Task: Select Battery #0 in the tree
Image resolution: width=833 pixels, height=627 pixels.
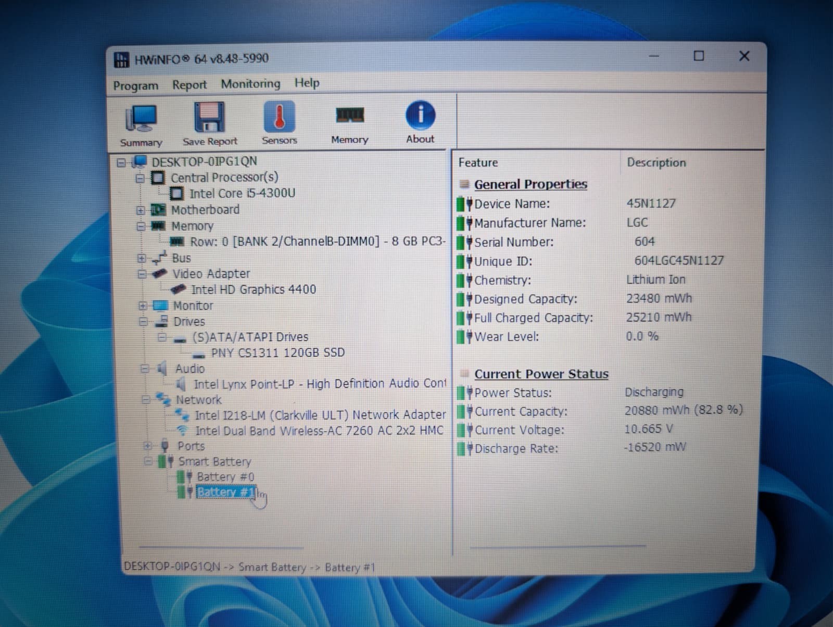Action: point(225,477)
